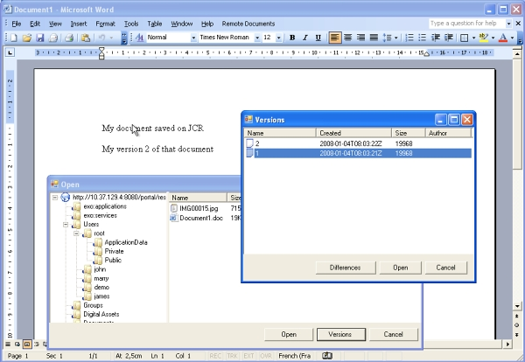The image size is (525, 362).
Task: Click the Paste clipboard icon
Action: 86,38
